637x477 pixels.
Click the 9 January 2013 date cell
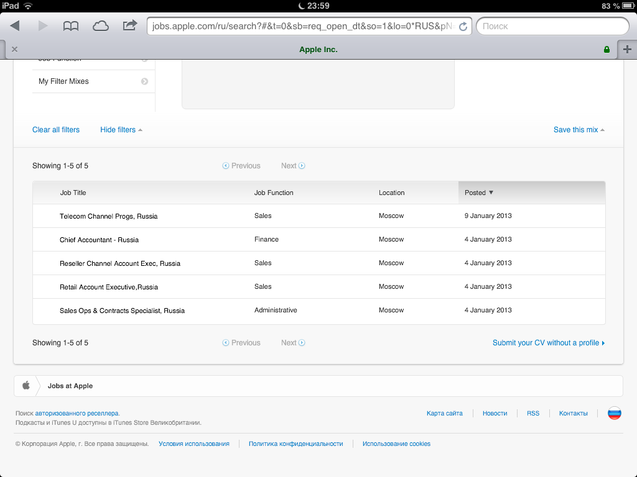click(x=488, y=216)
